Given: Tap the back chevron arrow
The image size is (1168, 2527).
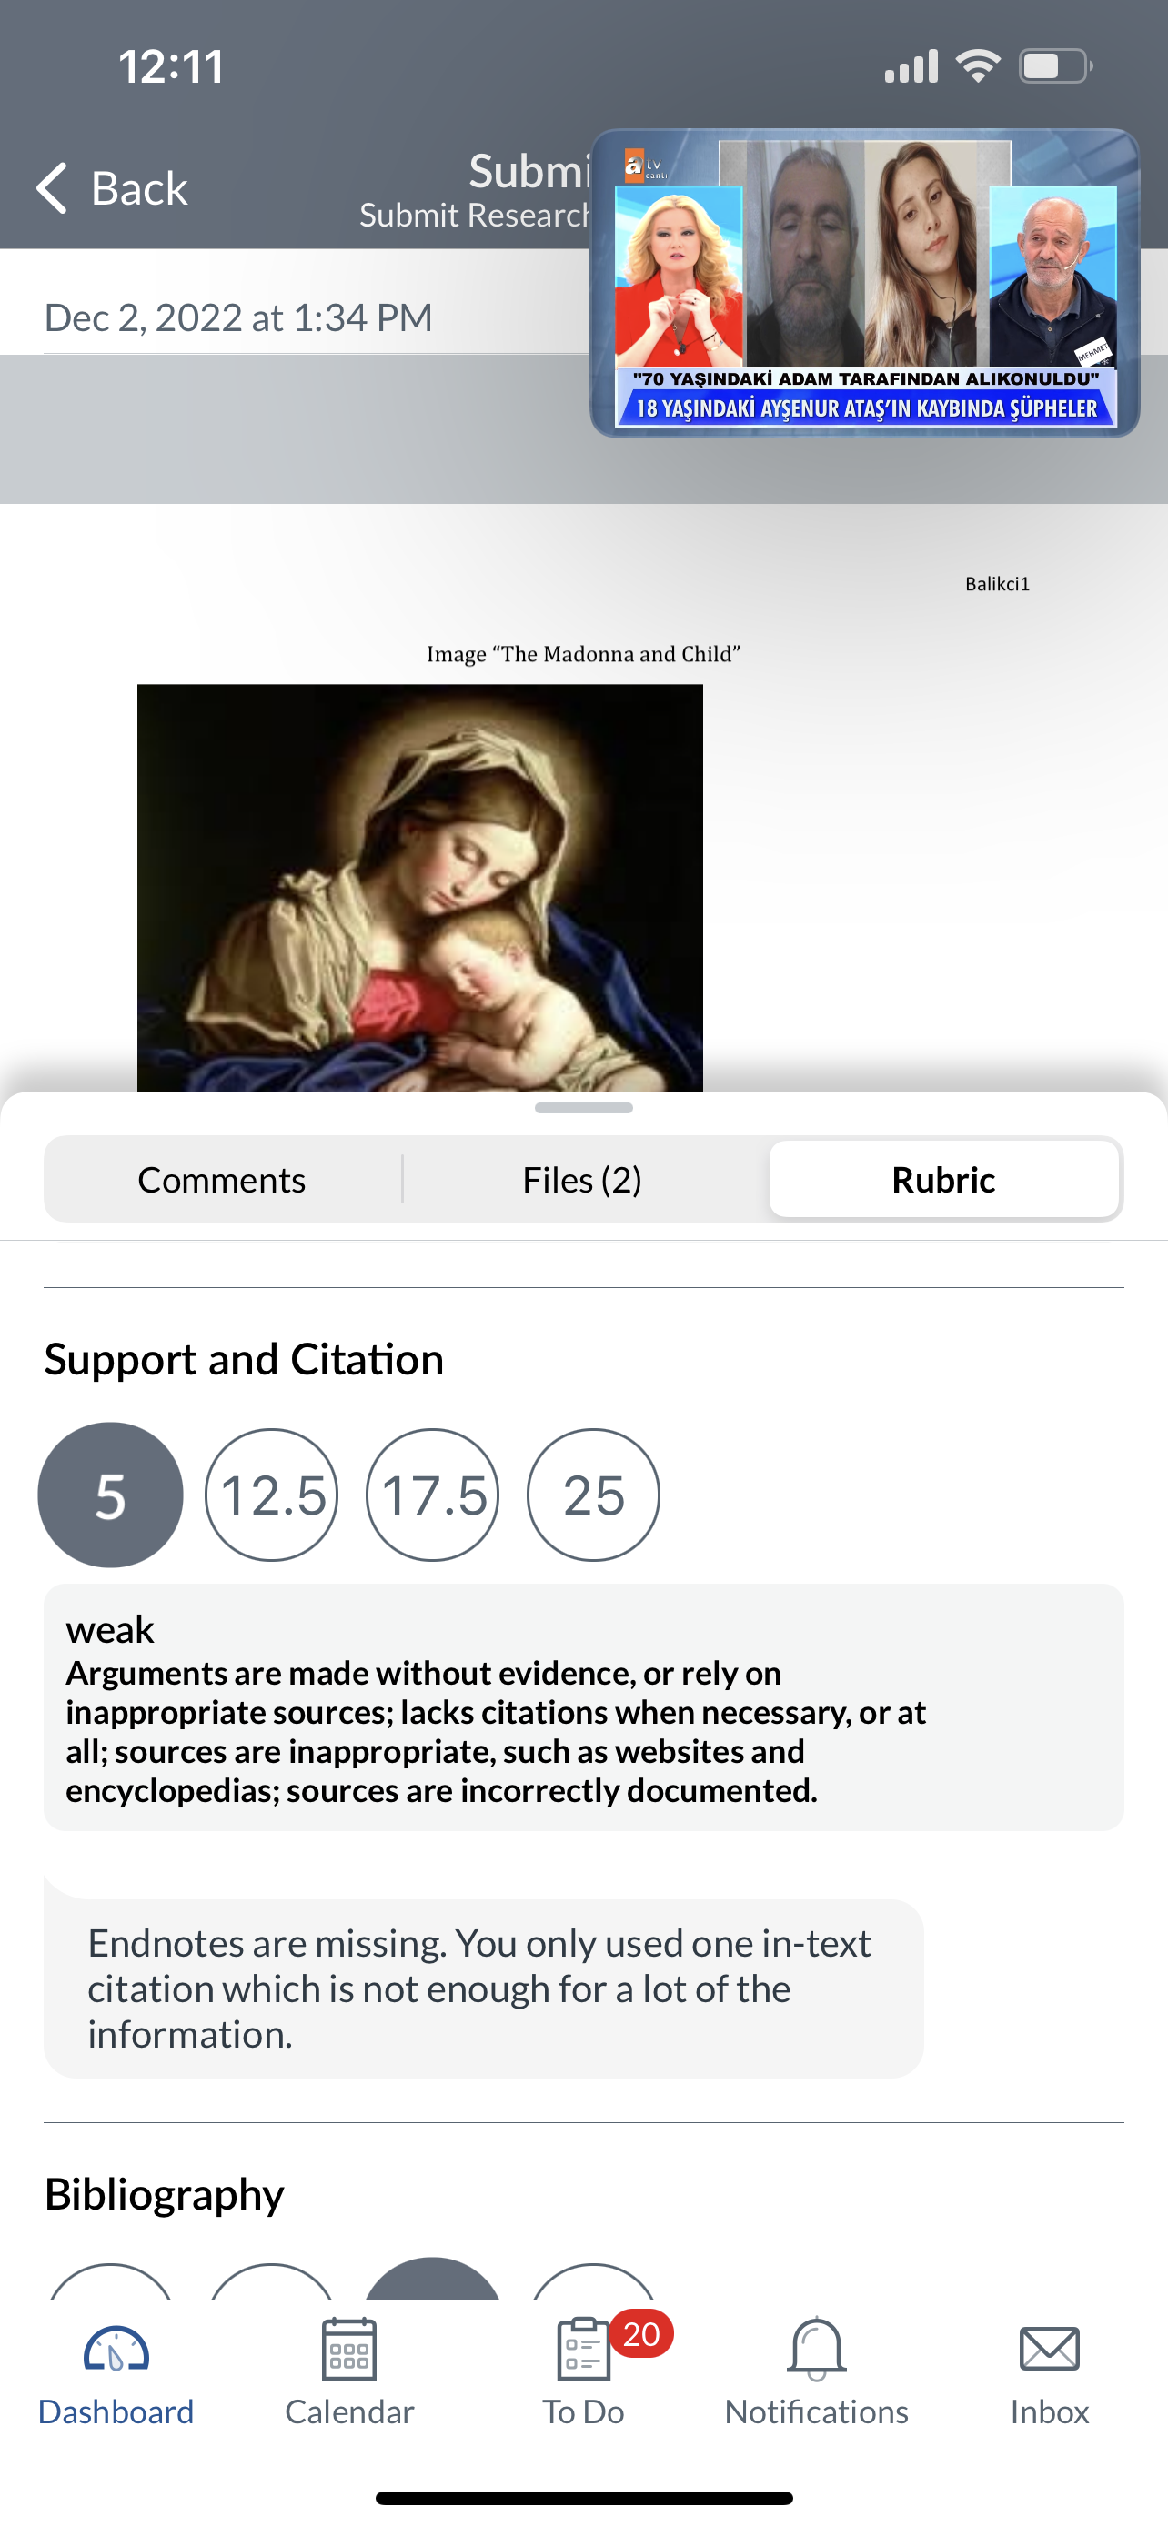Looking at the screenshot, I should pos(52,187).
